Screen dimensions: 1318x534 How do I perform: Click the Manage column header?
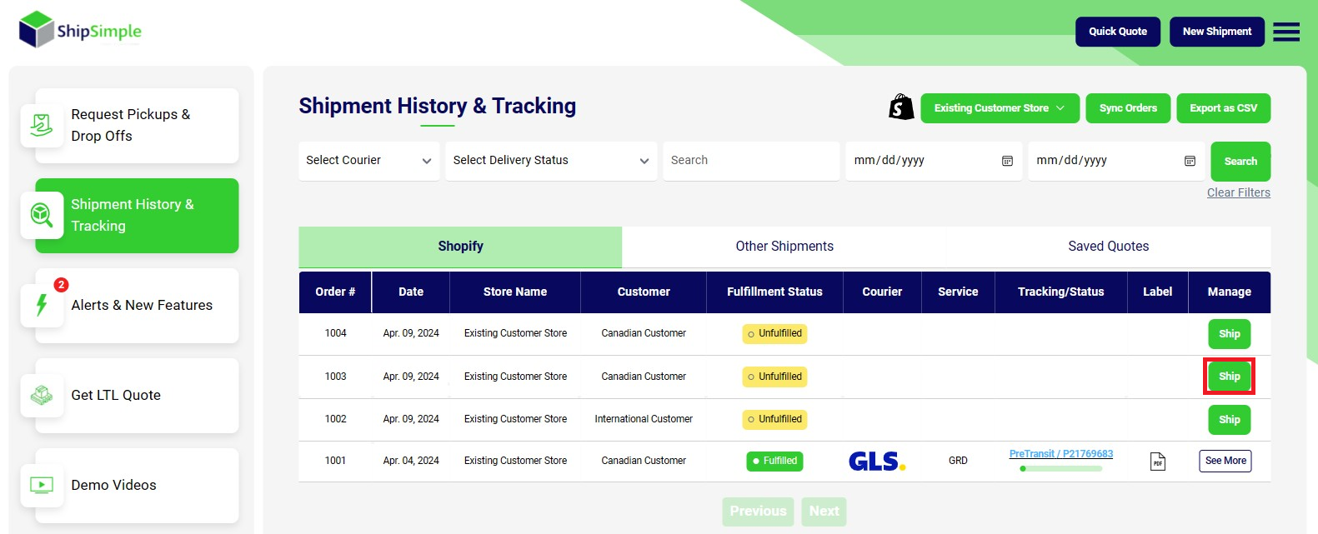click(x=1230, y=292)
